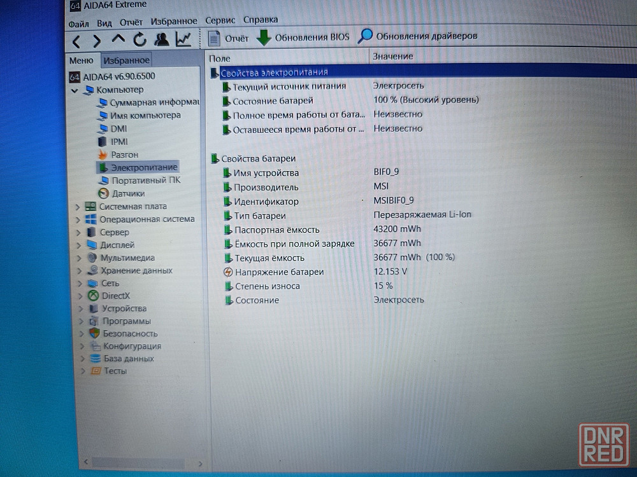Viewport: 637px width, 477px height.
Task: Select Разгон item in the tree
Action: click(124, 155)
